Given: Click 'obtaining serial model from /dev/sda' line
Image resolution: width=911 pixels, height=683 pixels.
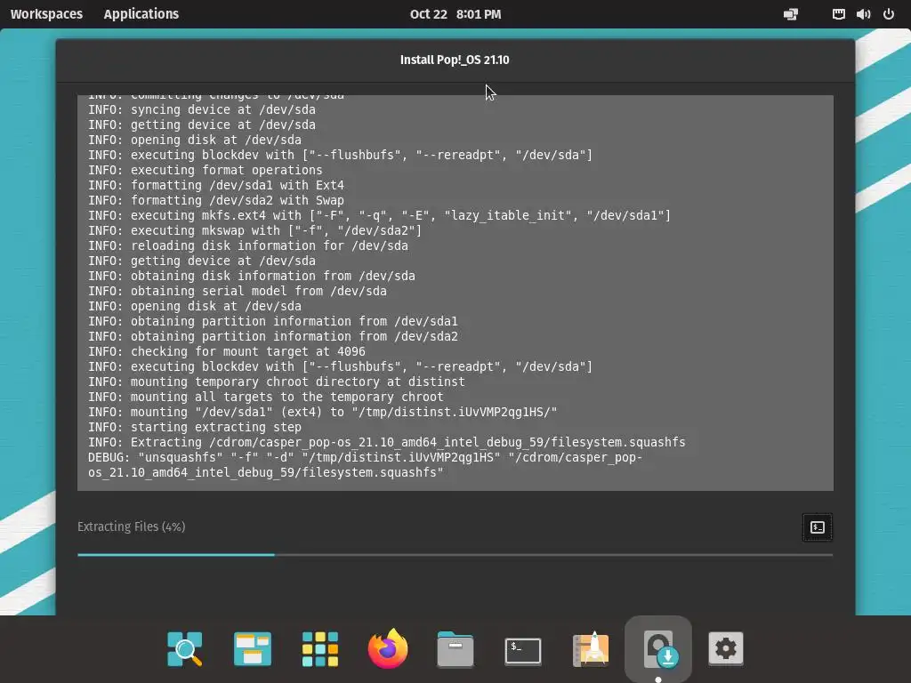Looking at the screenshot, I should [x=237, y=291].
